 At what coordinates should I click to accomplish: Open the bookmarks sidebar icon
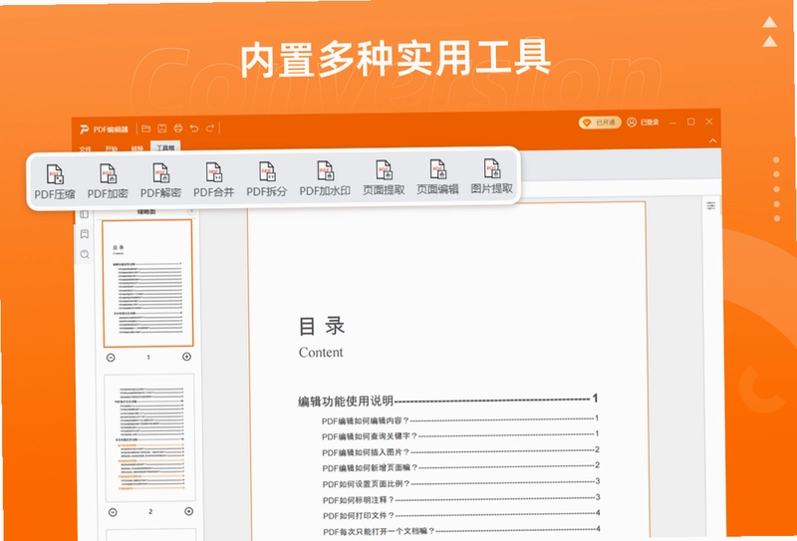[85, 234]
